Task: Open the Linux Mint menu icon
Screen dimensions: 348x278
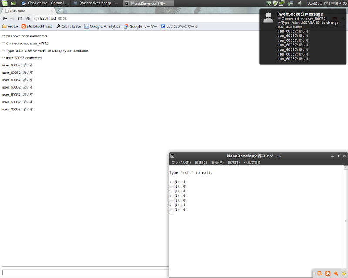Action: click(4, 3)
